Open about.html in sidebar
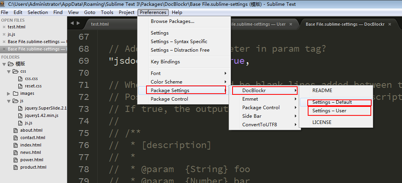The height and width of the screenshot is (183, 402). [31, 130]
